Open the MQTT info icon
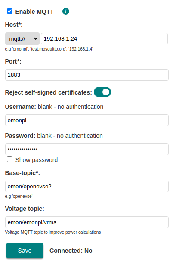Screen dimensions: 176x270 point(66,11)
